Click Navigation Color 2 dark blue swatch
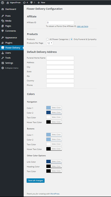Viewport: 111px width, 197px height. click(x=49, y=112)
